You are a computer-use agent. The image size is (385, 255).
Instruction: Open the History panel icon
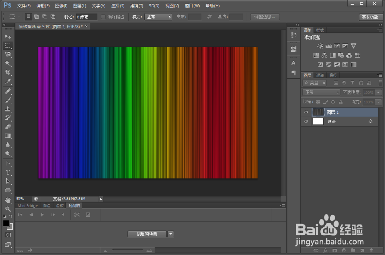pyautogui.click(x=294, y=35)
